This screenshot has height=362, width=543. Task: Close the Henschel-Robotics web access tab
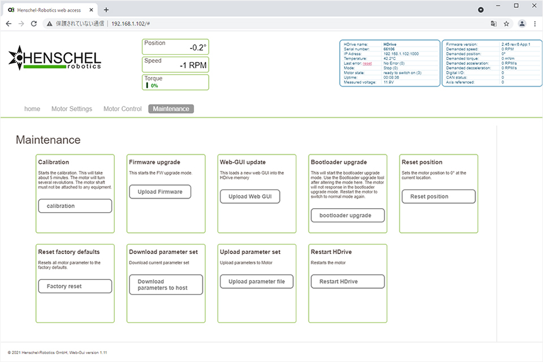point(91,10)
